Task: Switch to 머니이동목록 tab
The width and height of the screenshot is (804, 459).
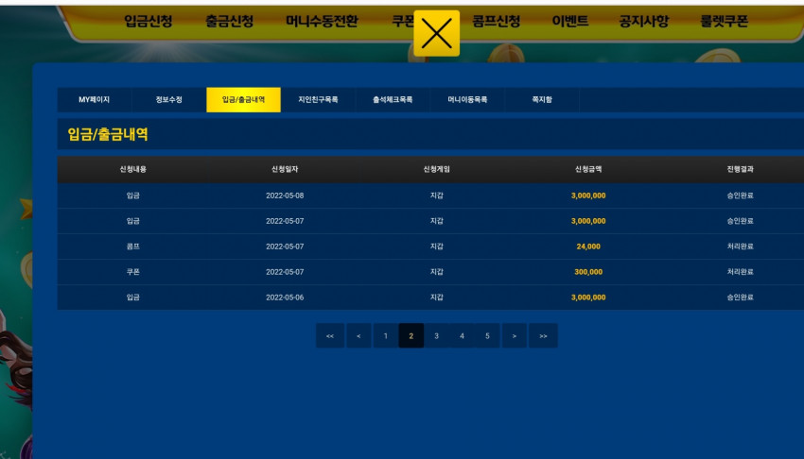Action: [x=467, y=100]
